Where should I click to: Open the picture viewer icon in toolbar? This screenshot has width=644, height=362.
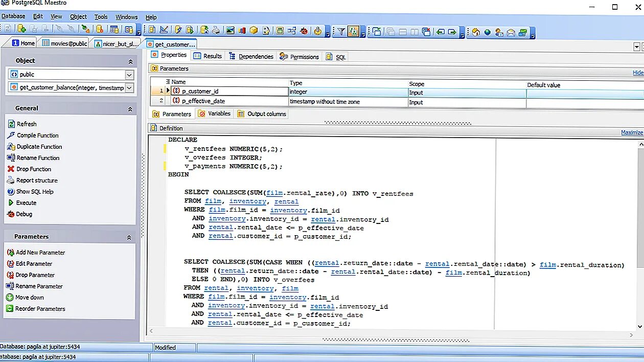coord(231,30)
